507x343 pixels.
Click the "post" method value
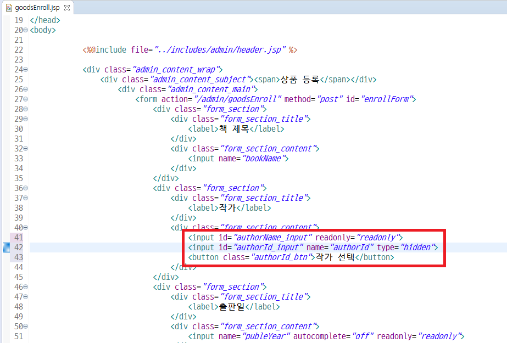(x=330, y=99)
